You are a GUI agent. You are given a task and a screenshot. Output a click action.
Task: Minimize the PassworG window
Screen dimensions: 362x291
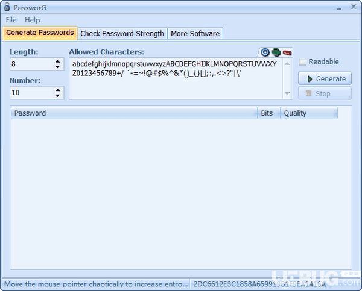point(339,8)
